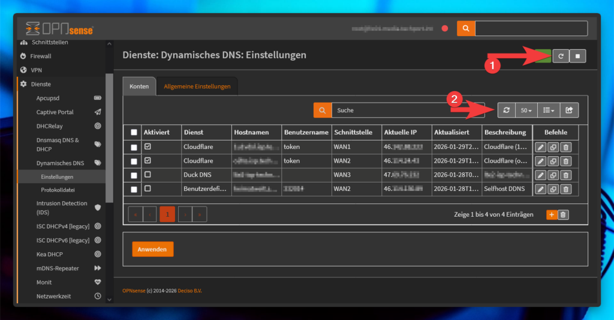Open Protokolldatei in sidebar
The height and width of the screenshot is (320, 614).
tap(56, 190)
